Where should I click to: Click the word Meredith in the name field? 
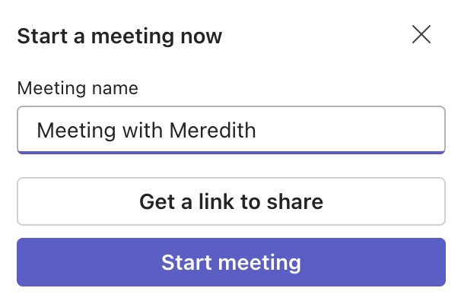212,130
